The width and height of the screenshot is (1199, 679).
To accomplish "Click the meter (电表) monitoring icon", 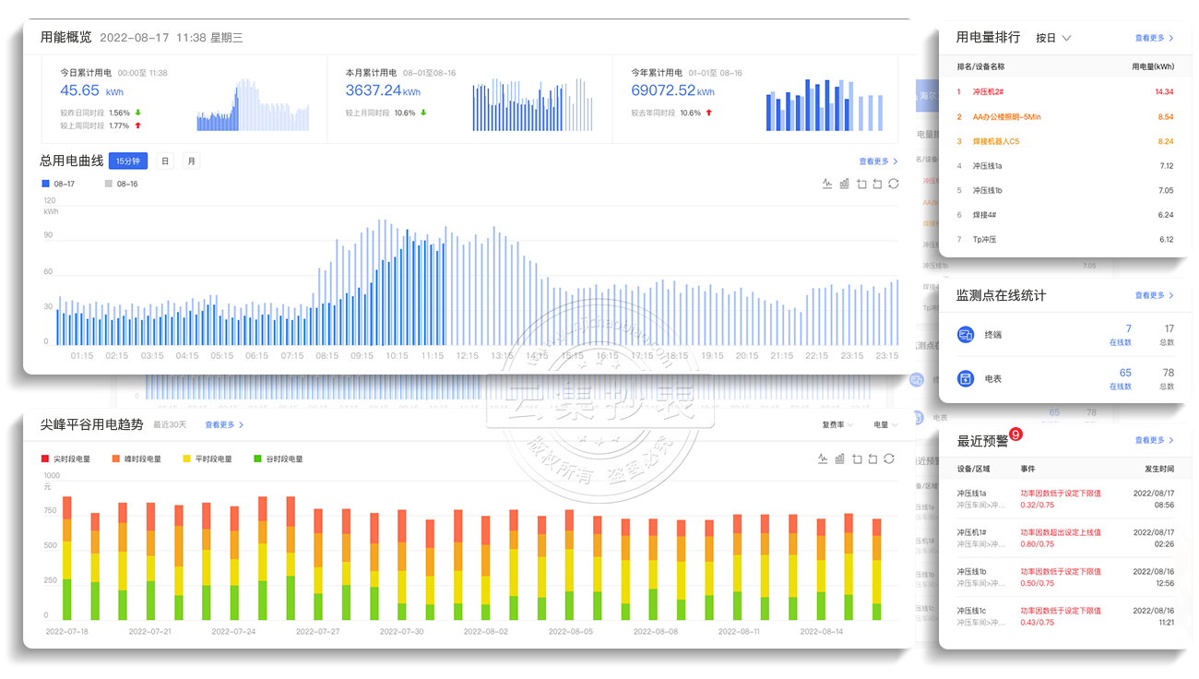I will coord(966,378).
